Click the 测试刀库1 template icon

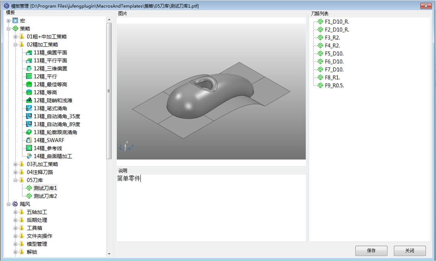tap(29, 188)
